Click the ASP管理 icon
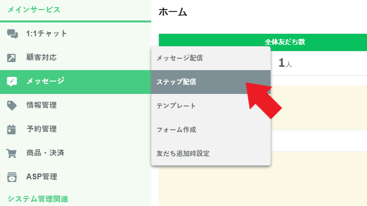Image resolution: width=367 pixels, height=206 pixels. click(x=12, y=177)
